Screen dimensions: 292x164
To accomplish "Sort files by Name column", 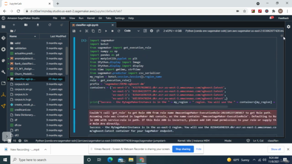I will tap(23, 36).
